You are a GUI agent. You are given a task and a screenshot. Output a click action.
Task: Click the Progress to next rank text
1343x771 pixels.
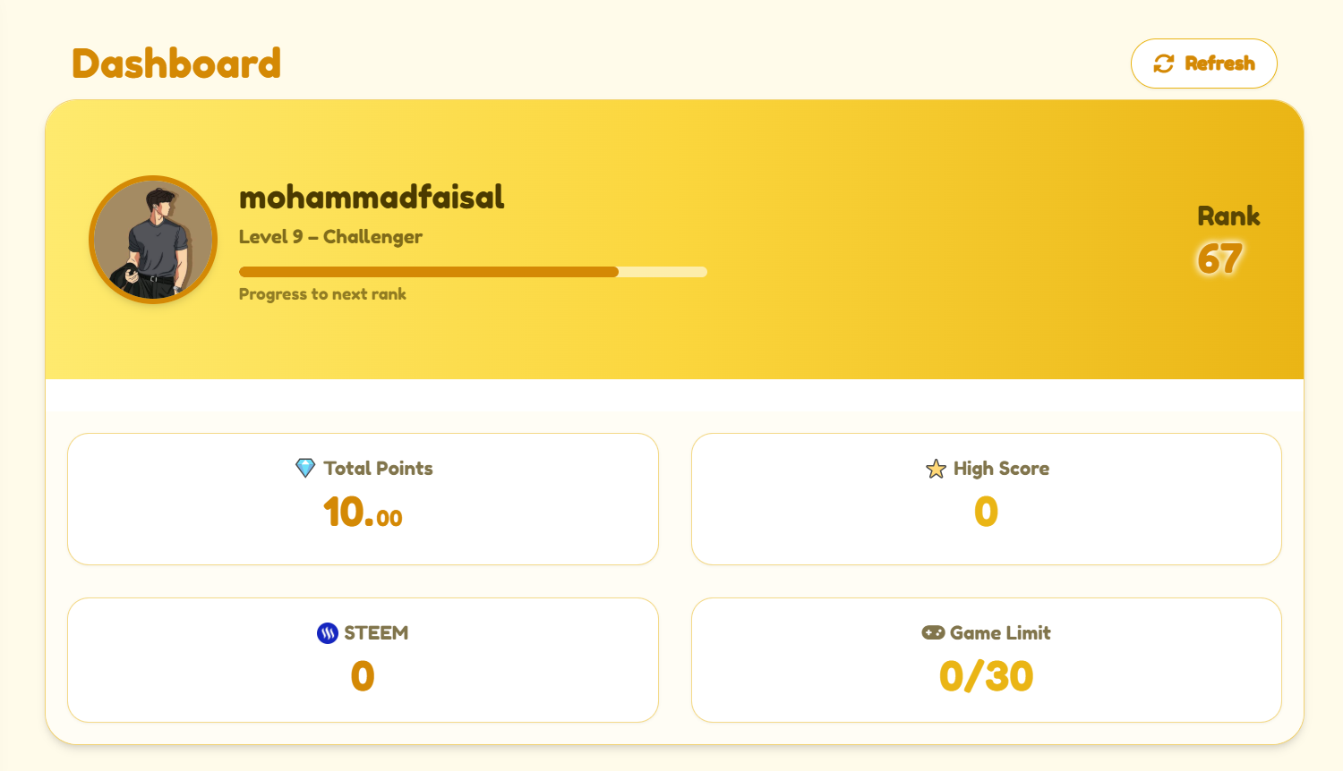tap(322, 294)
